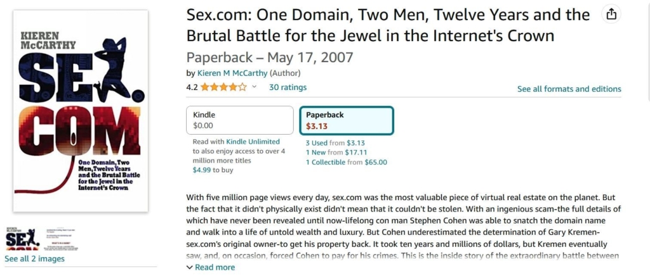Viewport: 650px width, 276px height.
Task: Click the star rating icons
Action: pyautogui.click(x=224, y=87)
